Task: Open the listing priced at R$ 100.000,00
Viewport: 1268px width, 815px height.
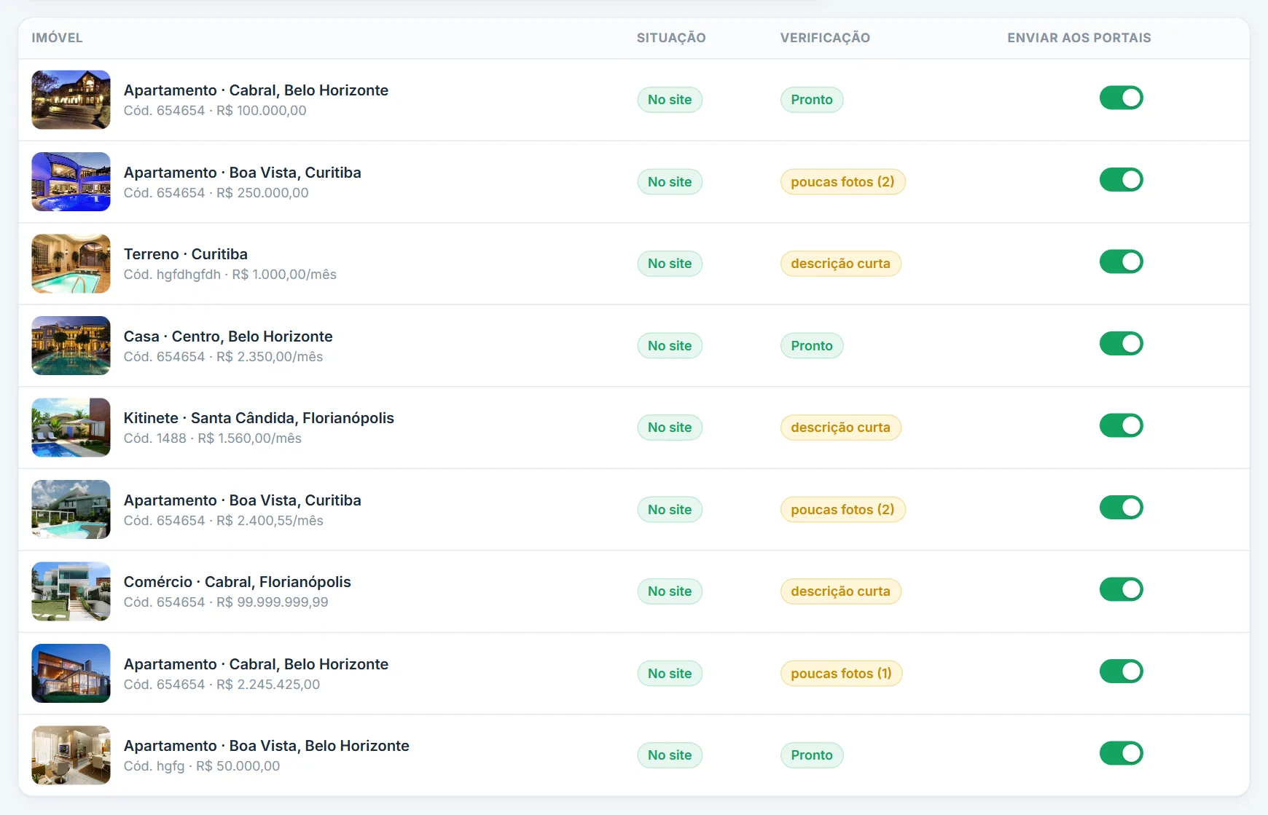Action: click(256, 90)
